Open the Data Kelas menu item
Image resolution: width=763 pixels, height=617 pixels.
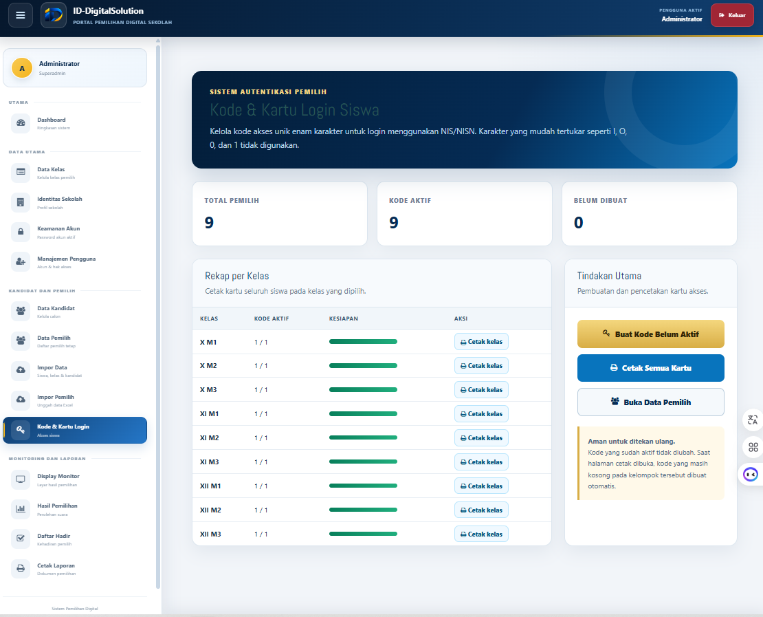pos(75,173)
